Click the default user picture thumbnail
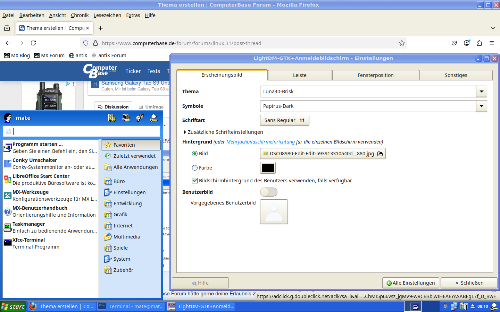This screenshot has width=500, height=312. (274, 212)
